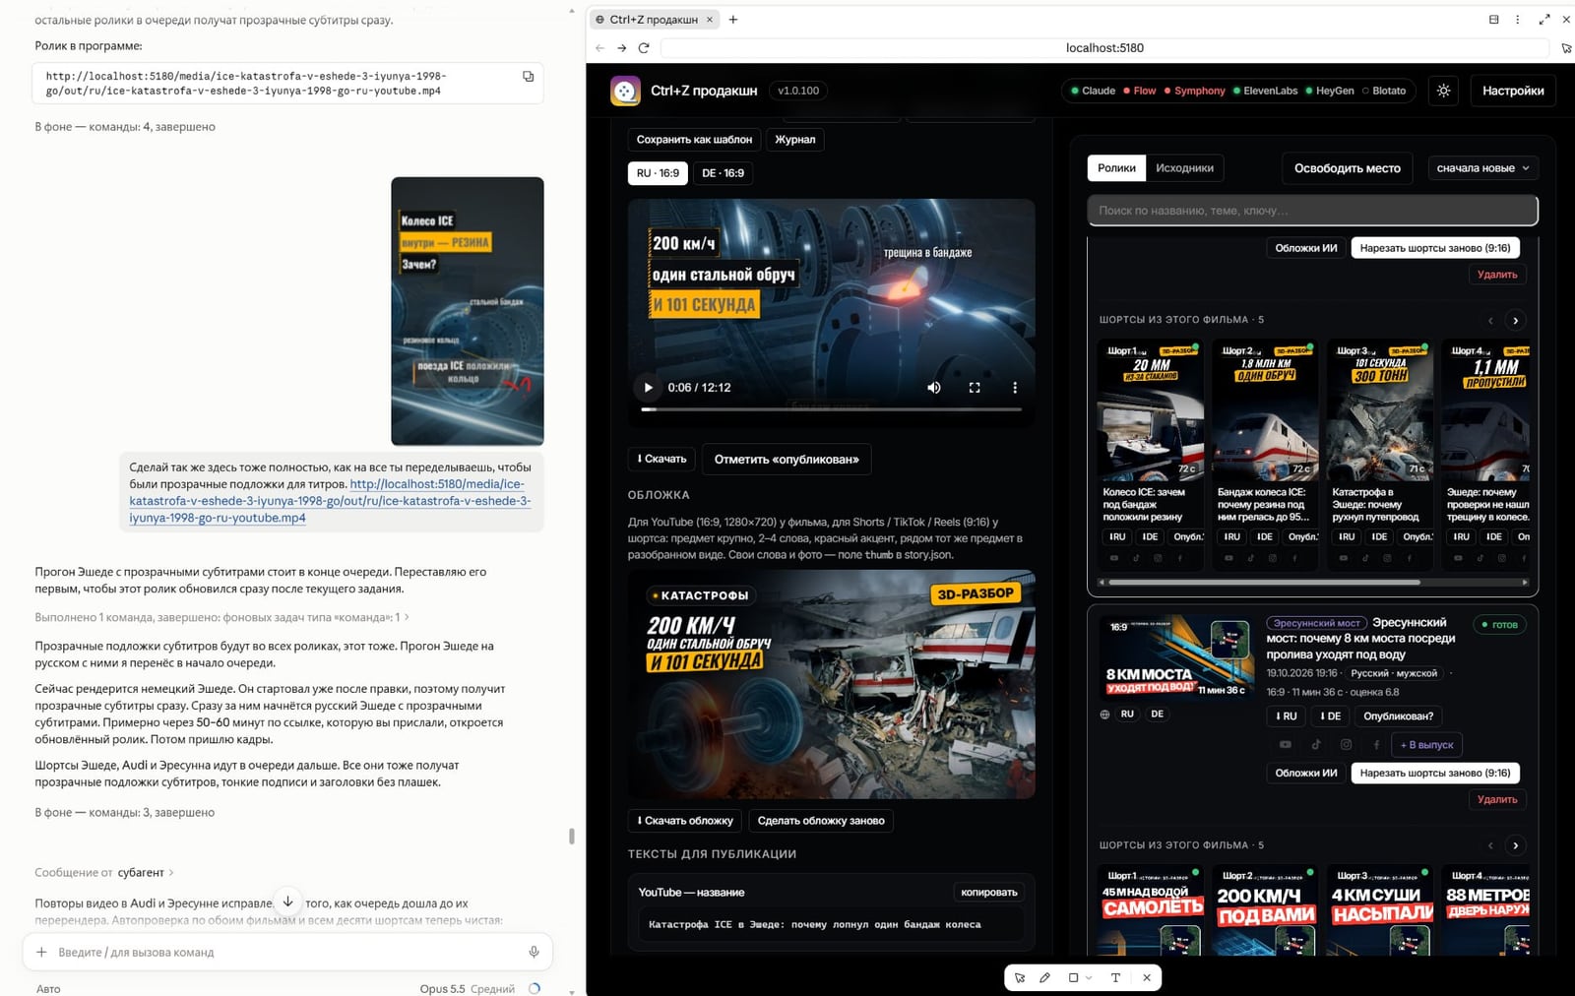Expand the Сообщение от субагент message

pyautogui.click(x=104, y=872)
